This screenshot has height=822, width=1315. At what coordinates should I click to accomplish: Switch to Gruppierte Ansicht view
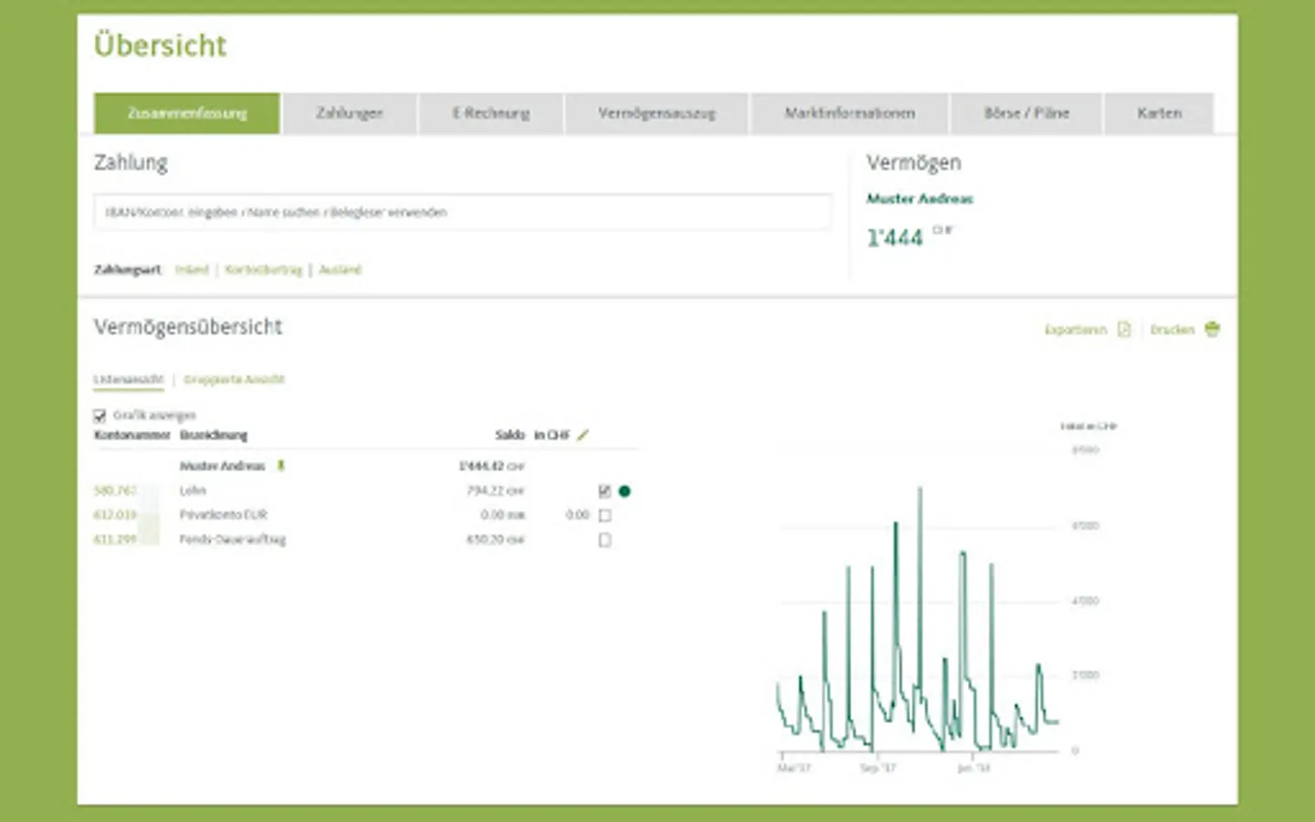234,379
